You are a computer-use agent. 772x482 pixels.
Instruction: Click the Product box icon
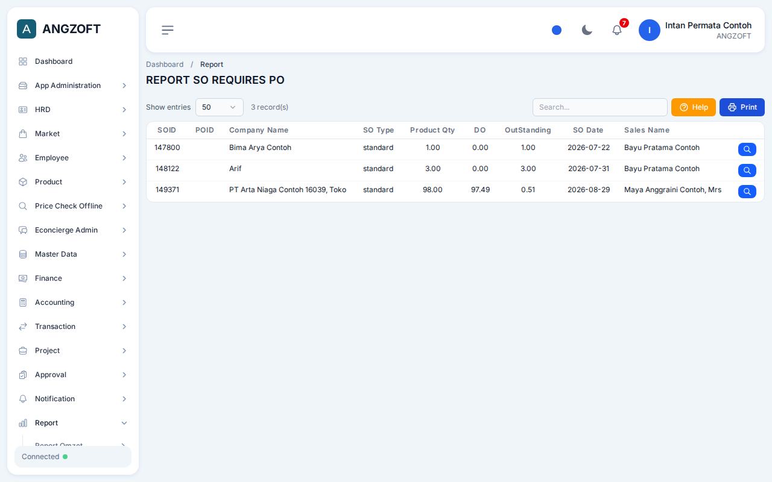coord(23,182)
